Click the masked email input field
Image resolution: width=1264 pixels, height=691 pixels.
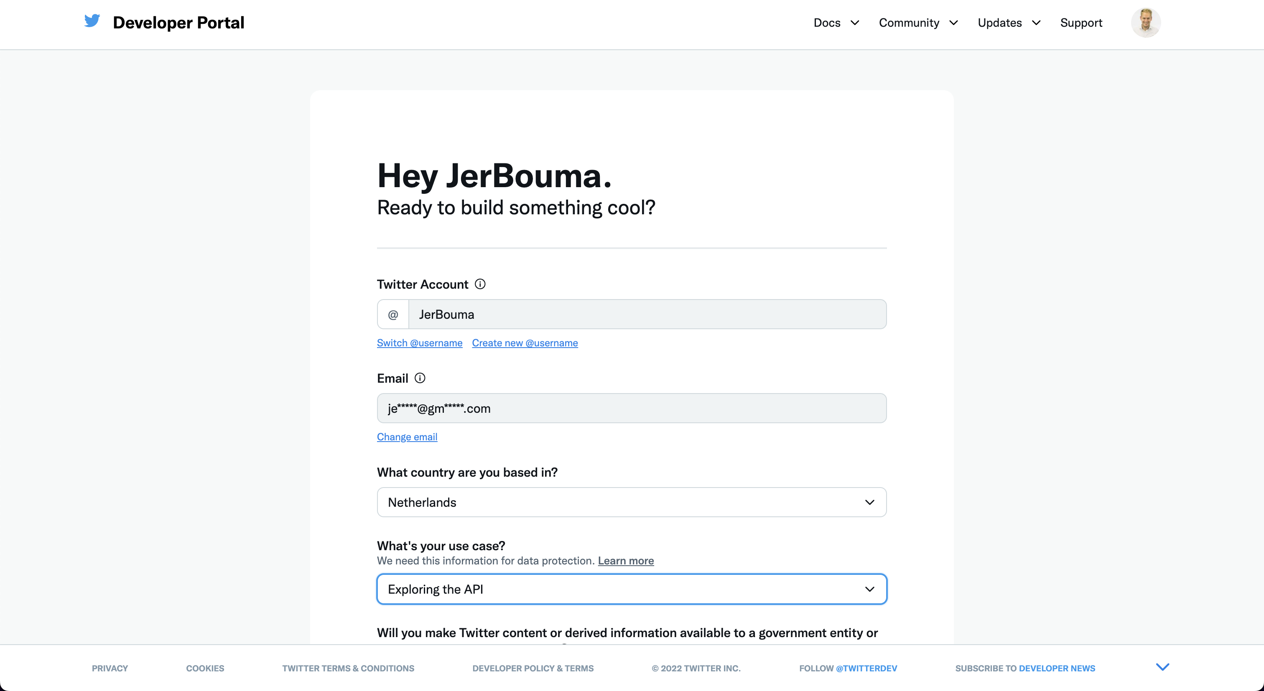tap(632, 408)
